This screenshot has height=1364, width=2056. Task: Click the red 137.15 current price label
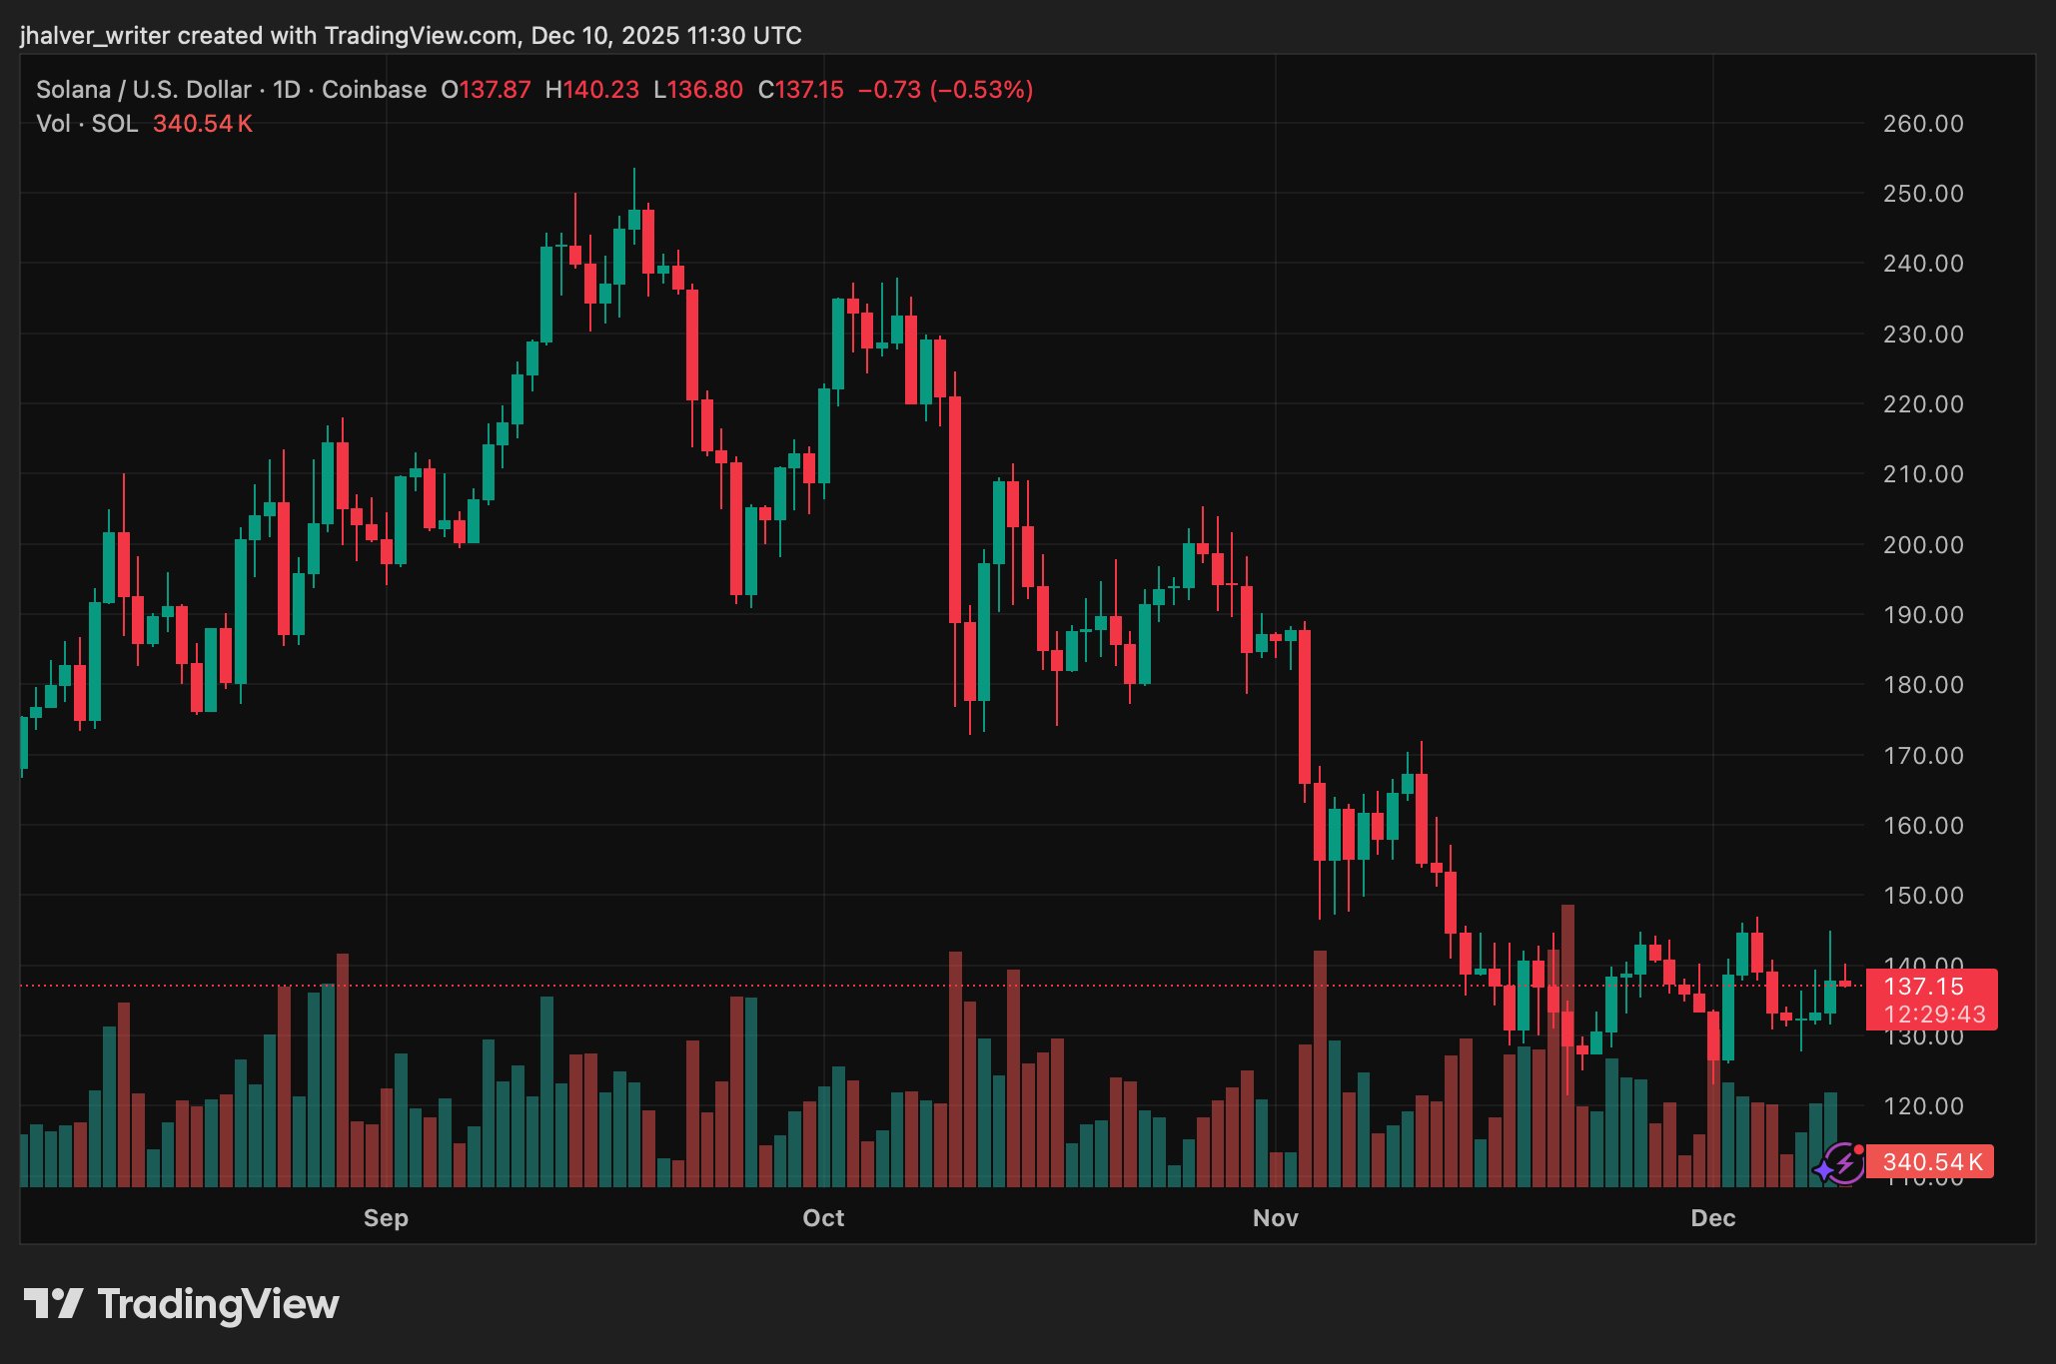(x=1923, y=987)
